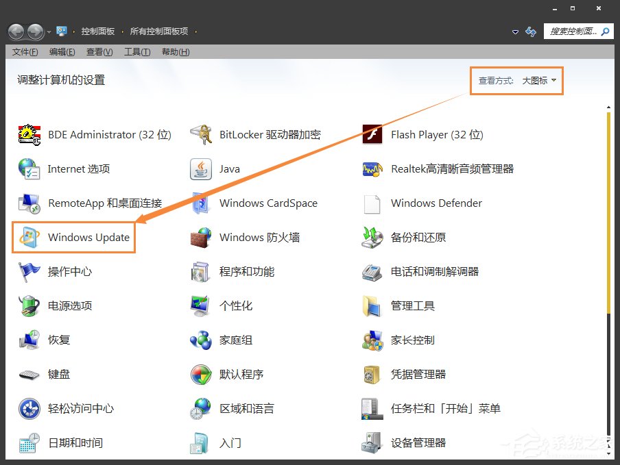Screen dimensions: 620x465
Task: Open the Java control panel
Action: coord(229,169)
